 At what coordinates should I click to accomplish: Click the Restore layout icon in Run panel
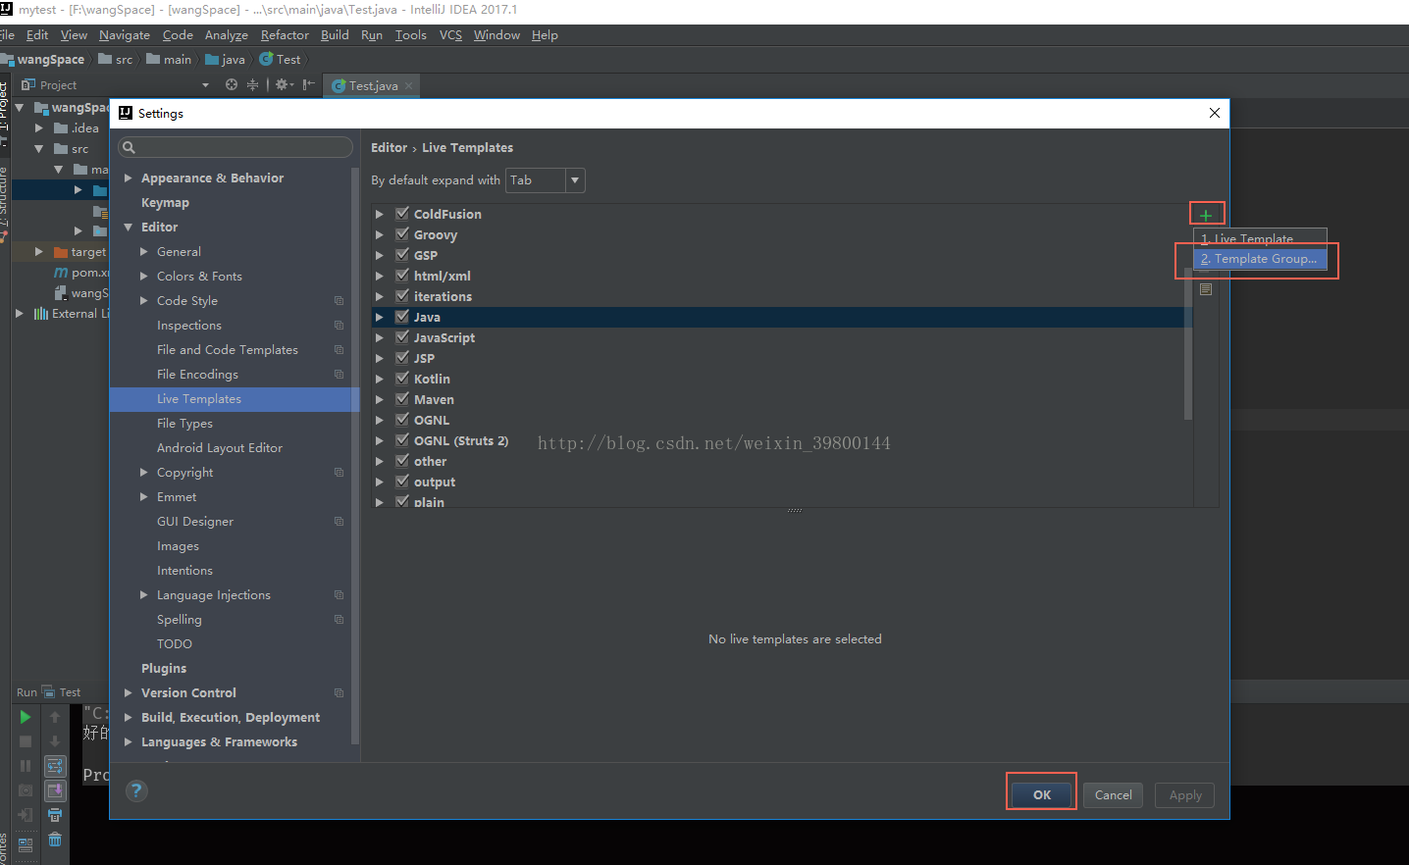pyautogui.click(x=26, y=843)
